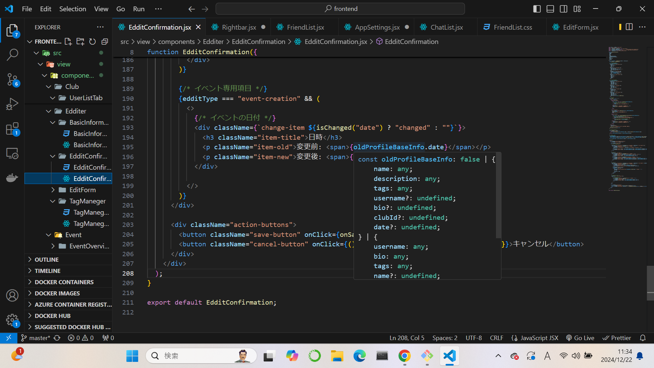Click New File icon in explorer header
This screenshot has height=368, width=654.
[68, 42]
